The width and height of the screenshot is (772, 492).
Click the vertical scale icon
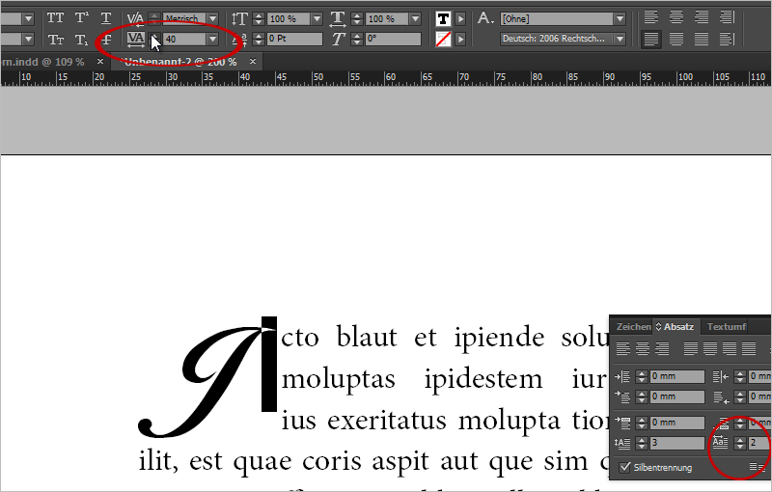239,18
